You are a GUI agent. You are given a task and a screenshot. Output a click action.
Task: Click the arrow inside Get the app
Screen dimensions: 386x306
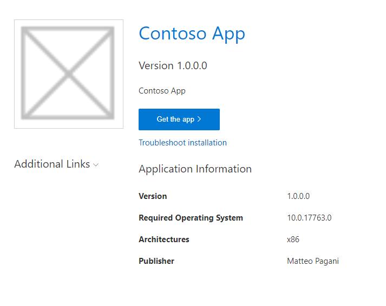(200, 119)
